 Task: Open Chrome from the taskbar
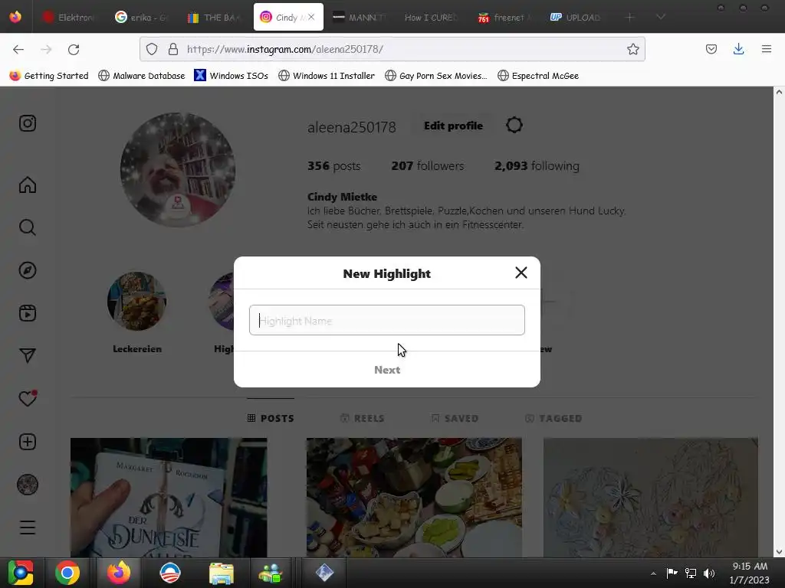67,573
